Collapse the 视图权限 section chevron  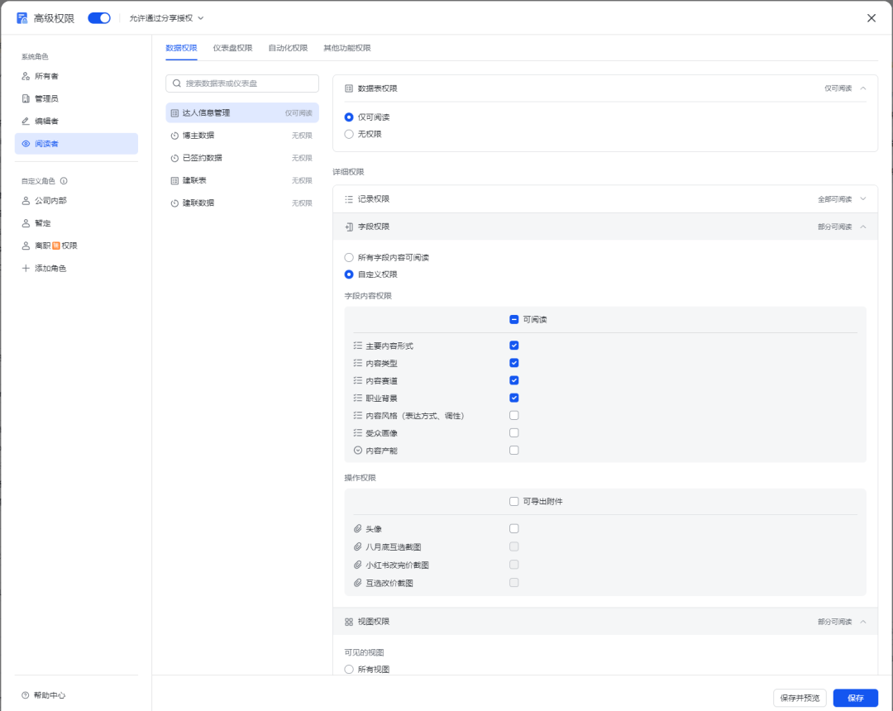click(x=863, y=622)
